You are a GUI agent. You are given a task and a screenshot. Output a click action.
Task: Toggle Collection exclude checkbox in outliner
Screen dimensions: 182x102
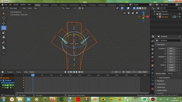tap(157, 14)
